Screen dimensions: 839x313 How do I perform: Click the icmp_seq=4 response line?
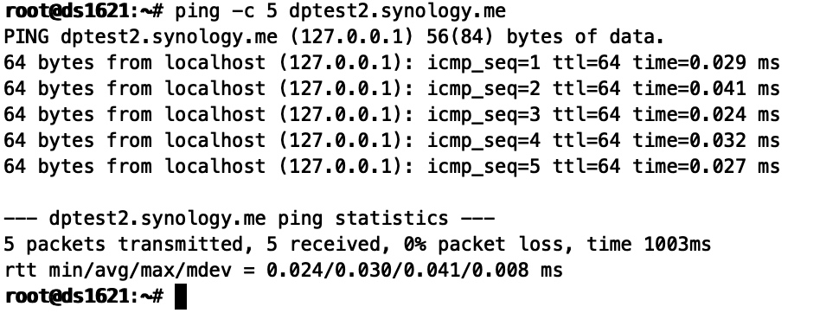click(392, 140)
